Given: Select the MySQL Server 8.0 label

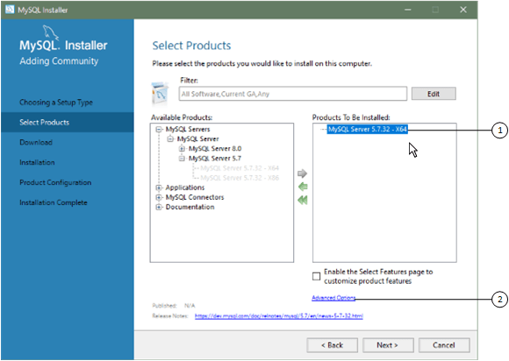Looking at the screenshot, I should click(215, 149).
